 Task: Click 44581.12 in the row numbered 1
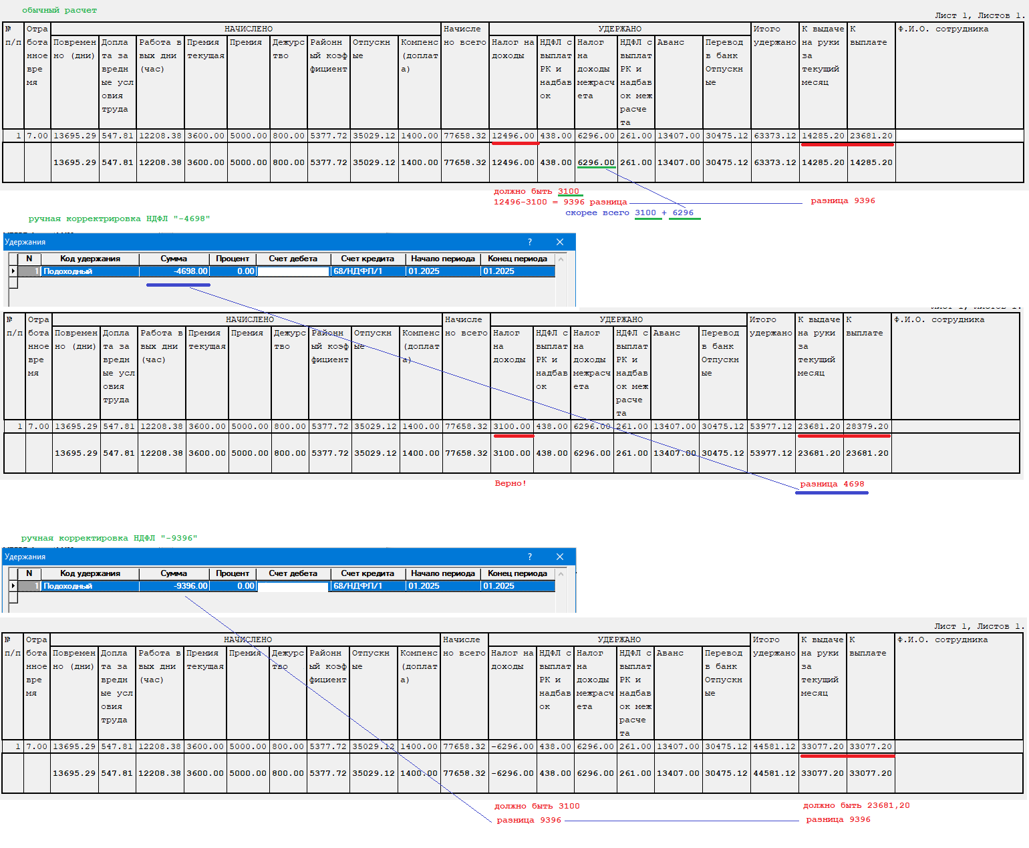pos(774,746)
